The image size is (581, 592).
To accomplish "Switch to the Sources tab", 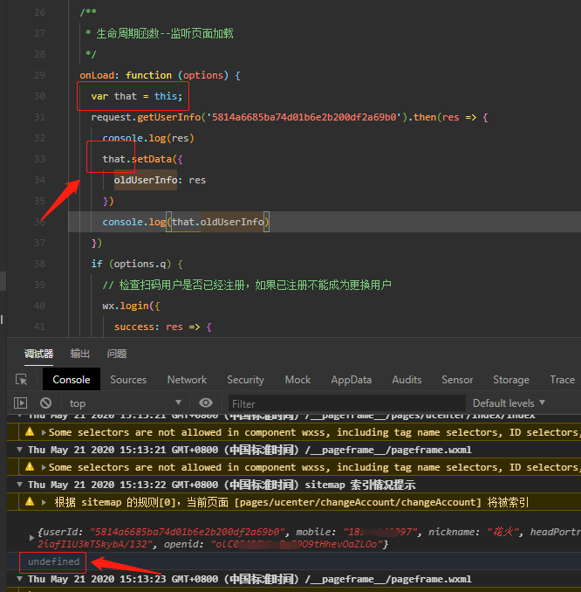I will [128, 380].
